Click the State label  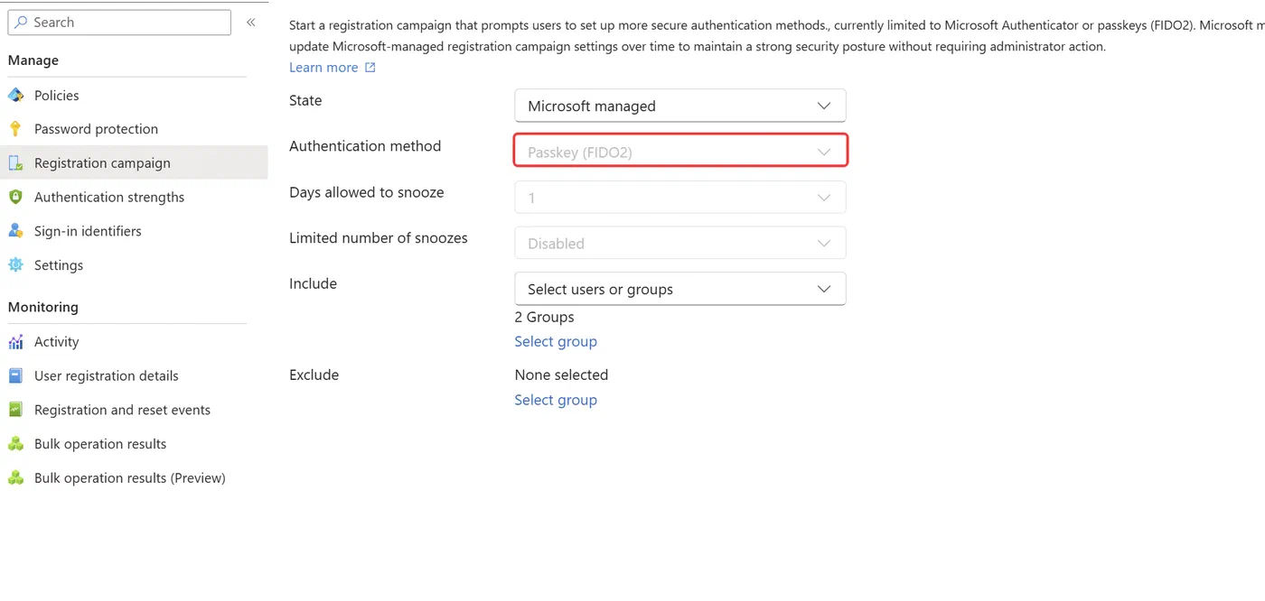(x=305, y=100)
